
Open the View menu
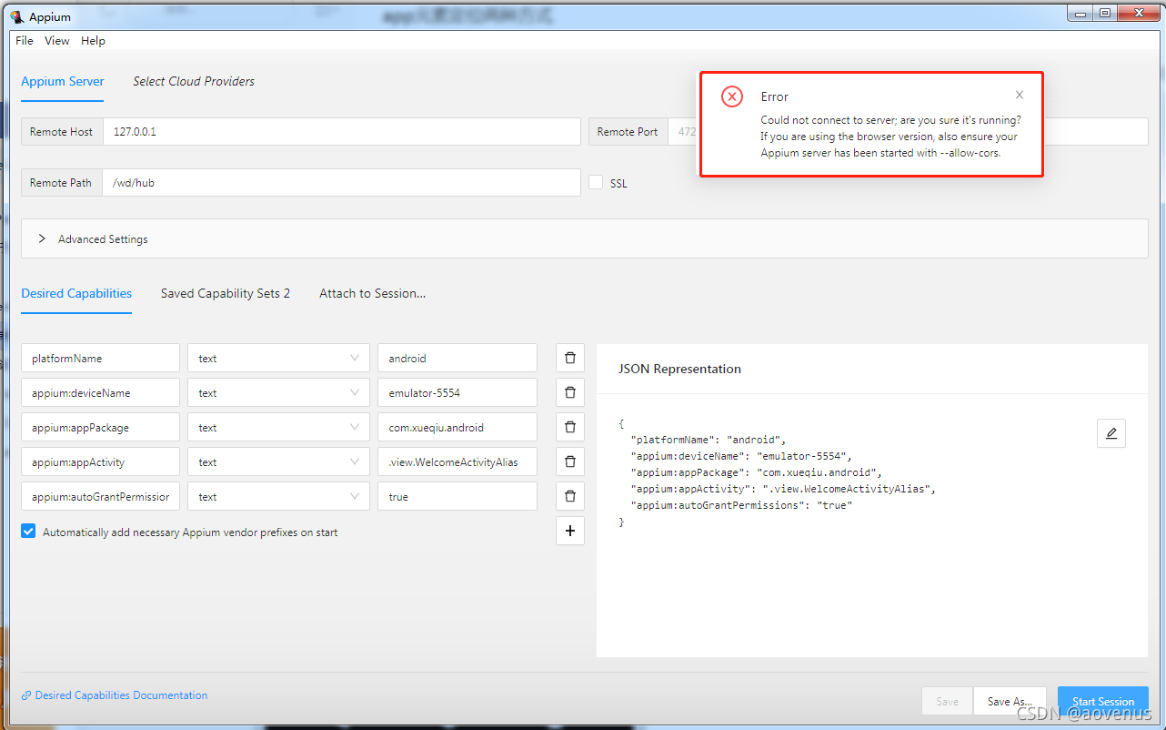pos(57,41)
